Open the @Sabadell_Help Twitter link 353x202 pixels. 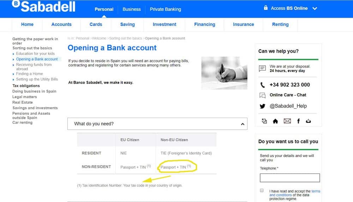(288, 106)
